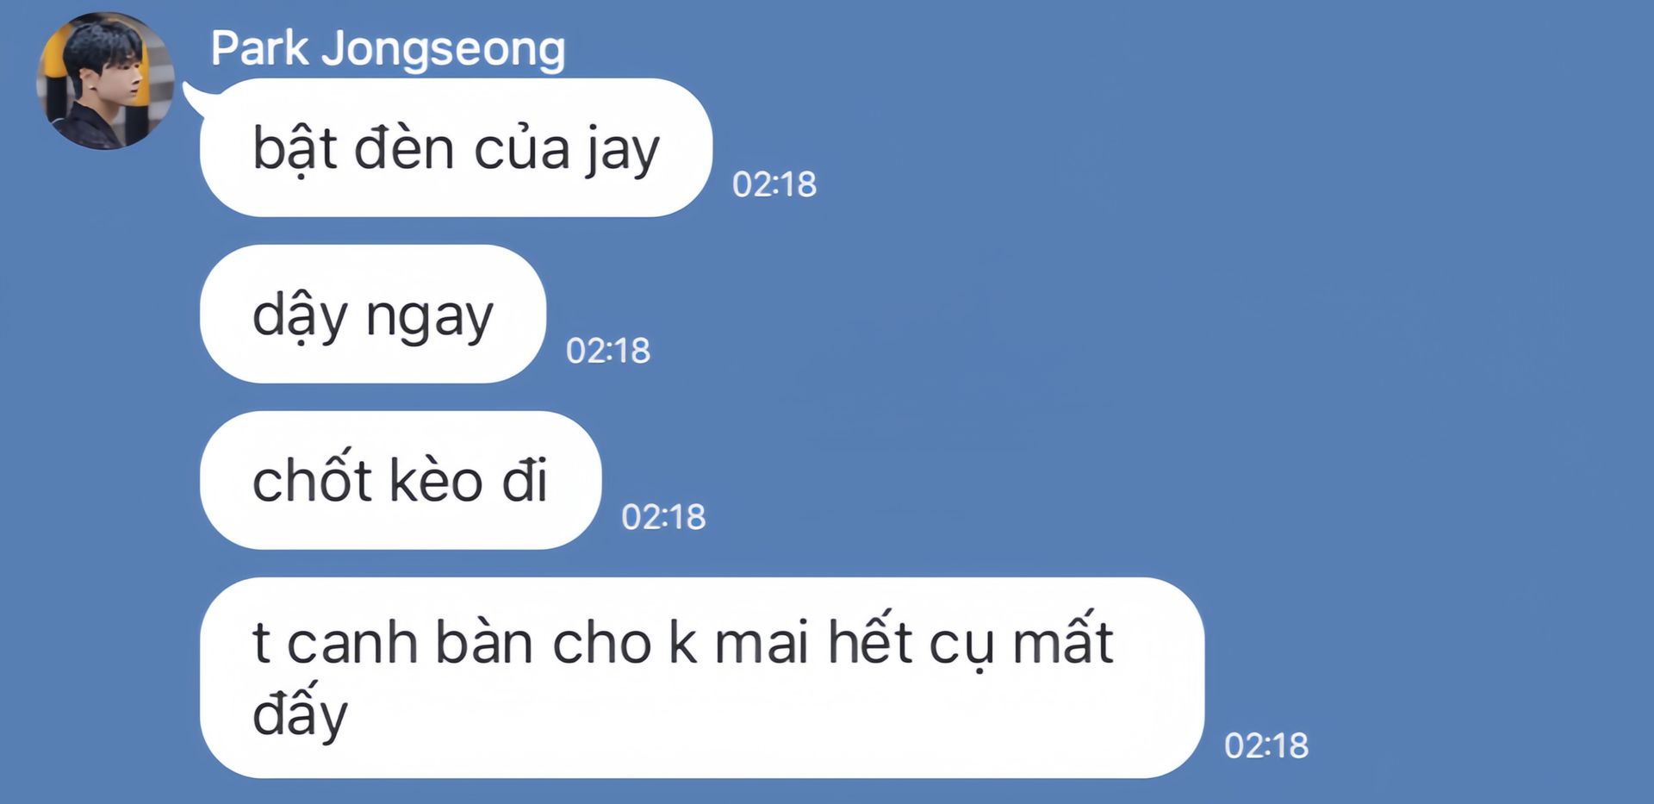Click the word 'kèo' in third message
Screen dimensions: 1654x804
click(436, 479)
